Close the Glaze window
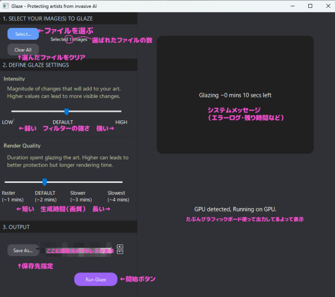This screenshot has height=297, width=335. click(x=328, y=6)
